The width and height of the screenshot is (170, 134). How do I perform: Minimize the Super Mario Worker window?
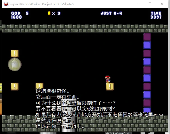point(138,4)
